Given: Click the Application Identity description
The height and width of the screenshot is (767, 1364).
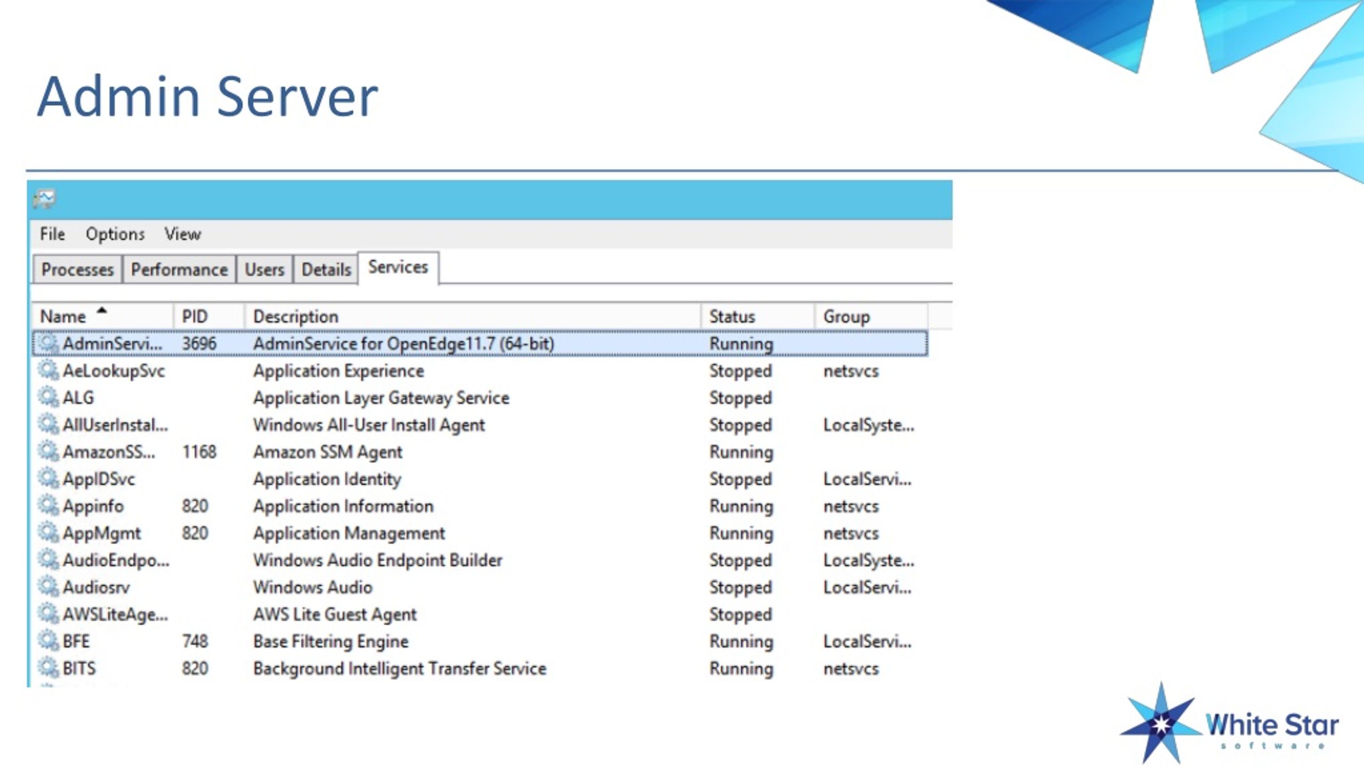Looking at the screenshot, I should (x=327, y=479).
